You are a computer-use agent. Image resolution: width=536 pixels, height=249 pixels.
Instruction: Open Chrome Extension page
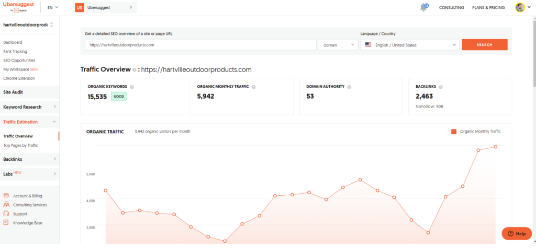[x=19, y=78]
